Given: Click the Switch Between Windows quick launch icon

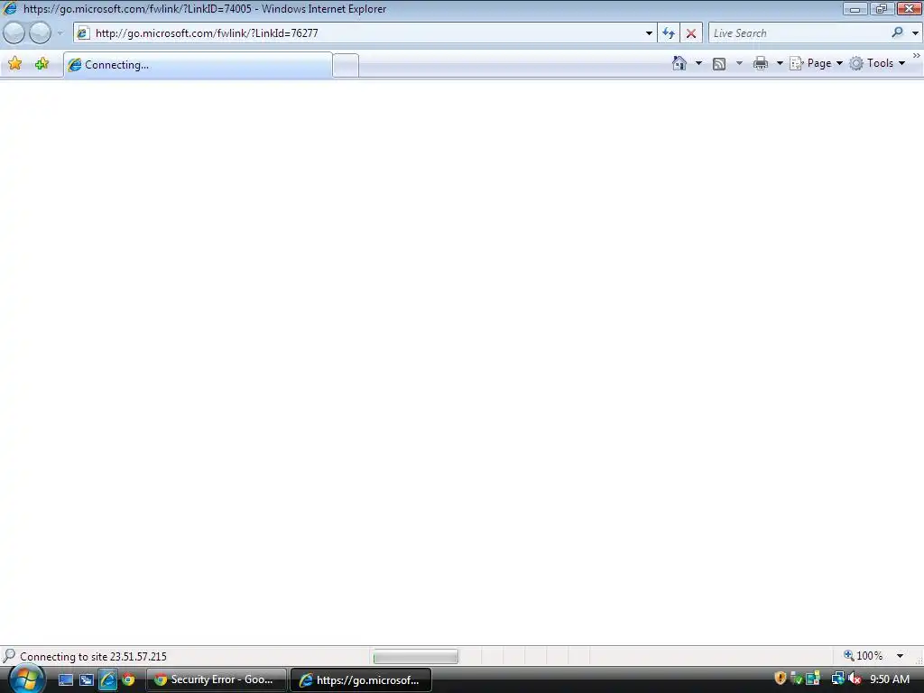Looking at the screenshot, I should 87,680.
